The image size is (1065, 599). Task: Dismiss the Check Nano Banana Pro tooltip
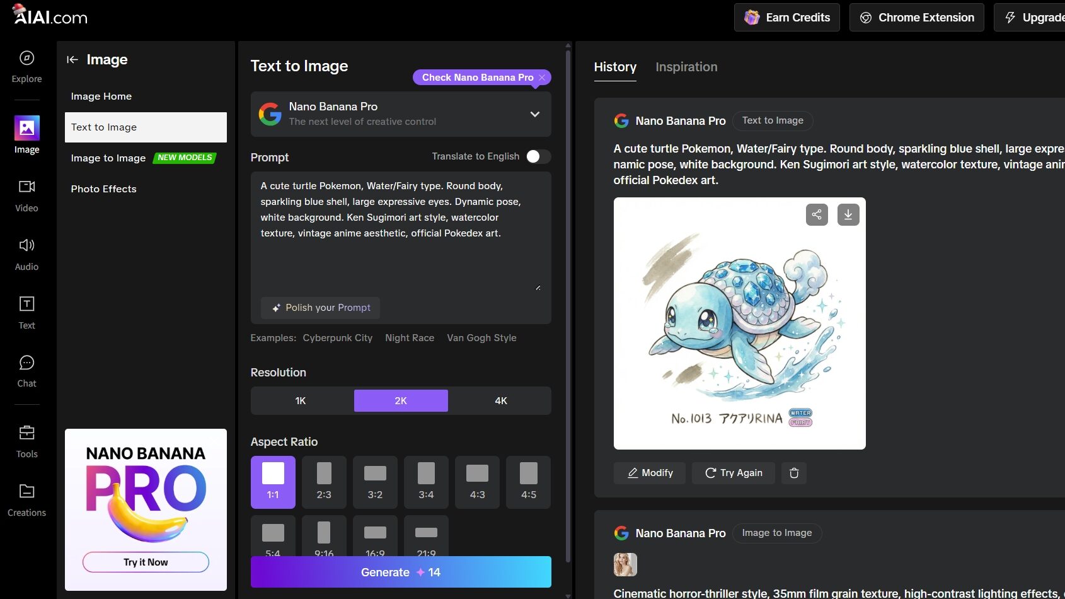(542, 78)
